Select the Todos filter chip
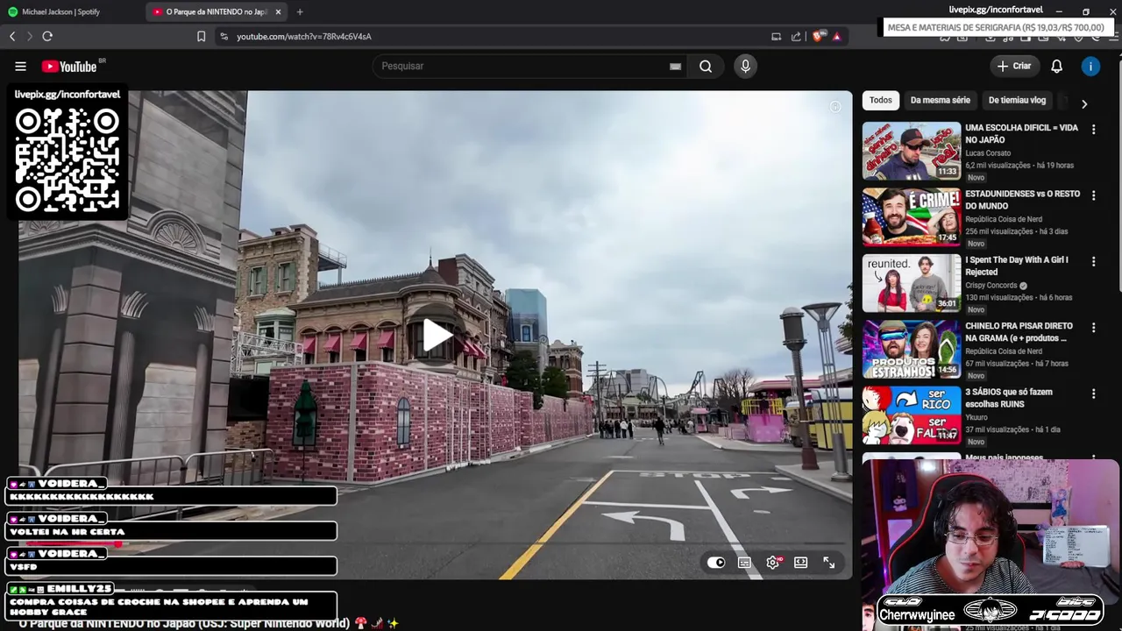This screenshot has width=1122, height=631. 881,100
